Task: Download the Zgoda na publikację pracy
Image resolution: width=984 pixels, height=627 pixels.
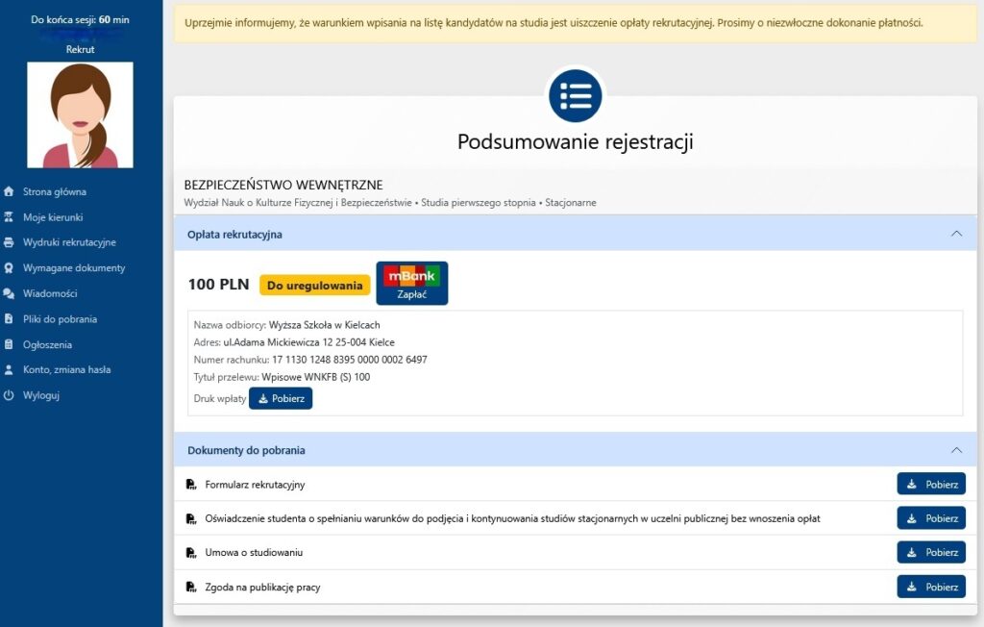Action: point(931,587)
